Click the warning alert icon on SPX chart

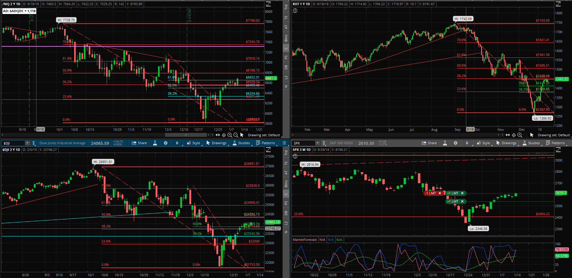pos(295,156)
